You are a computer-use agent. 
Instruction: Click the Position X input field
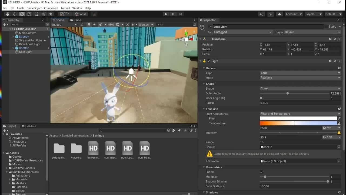(274, 45)
